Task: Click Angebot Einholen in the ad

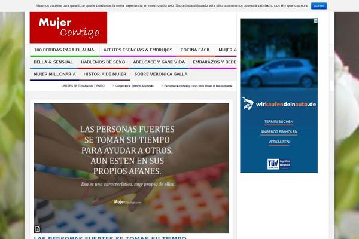Action: [x=279, y=132]
